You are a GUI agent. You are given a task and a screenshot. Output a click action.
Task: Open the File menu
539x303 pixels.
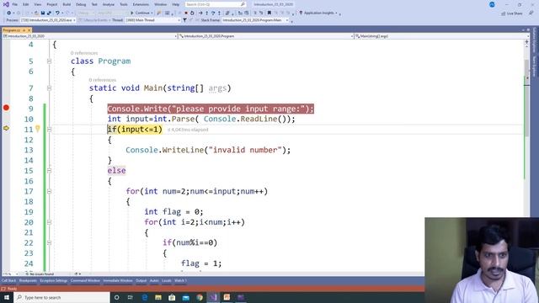pyautogui.click(x=15, y=4)
